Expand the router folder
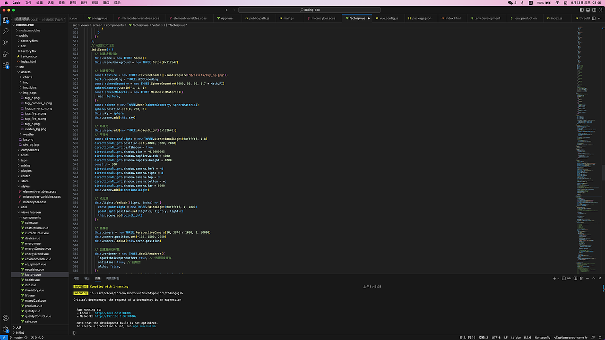605x340 pixels. 26,176
